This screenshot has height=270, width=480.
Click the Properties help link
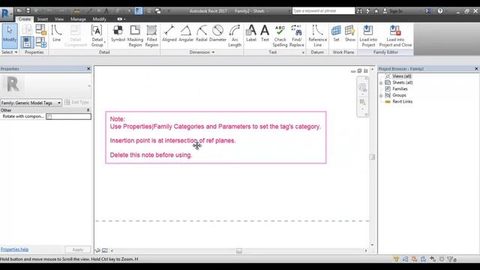(x=14, y=250)
